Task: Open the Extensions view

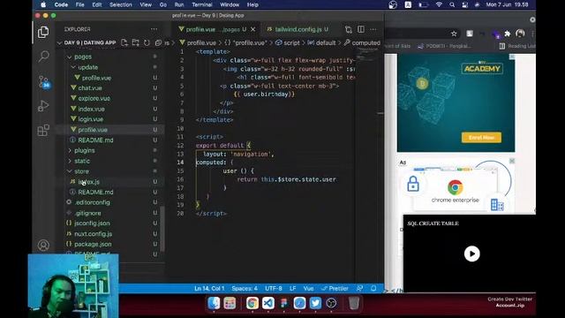Action: (43, 130)
